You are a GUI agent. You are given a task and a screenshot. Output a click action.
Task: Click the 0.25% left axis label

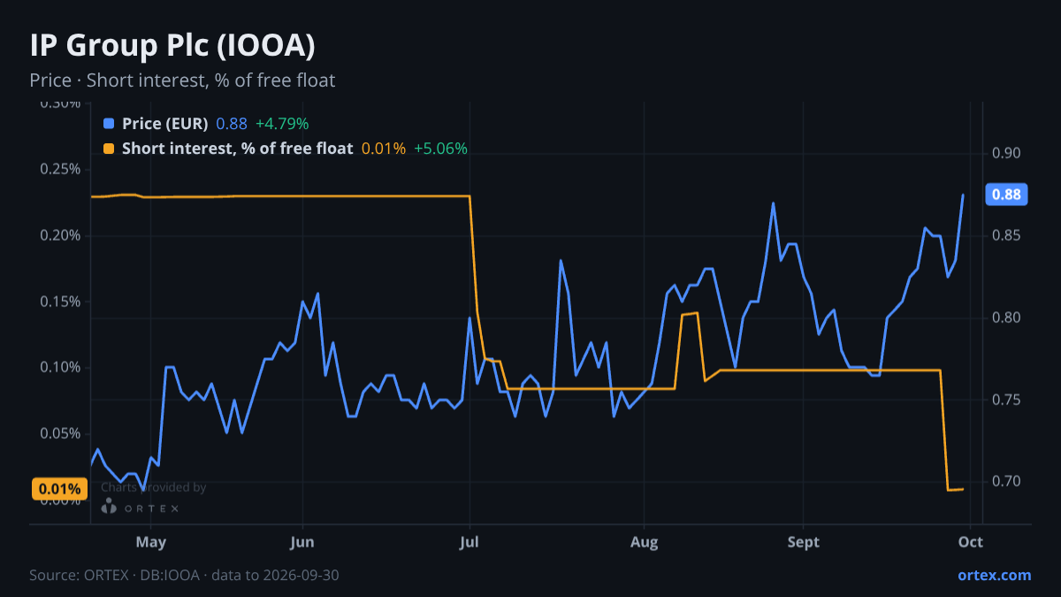(59, 170)
